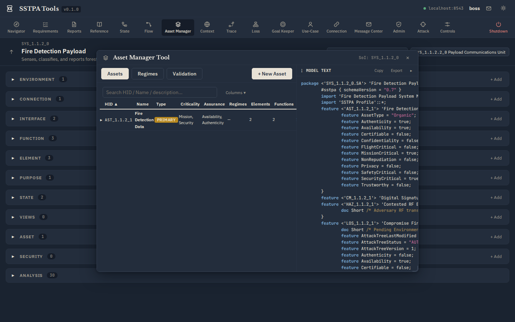Open the Reference tool

tap(99, 28)
